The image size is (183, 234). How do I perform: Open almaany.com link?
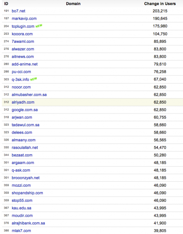23,140
